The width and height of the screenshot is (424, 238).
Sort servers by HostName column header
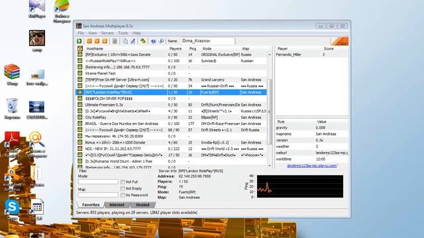pos(95,48)
